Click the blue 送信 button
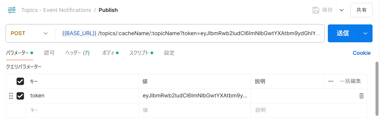The width and height of the screenshot is (380, 123). click(x=343, y=33)
